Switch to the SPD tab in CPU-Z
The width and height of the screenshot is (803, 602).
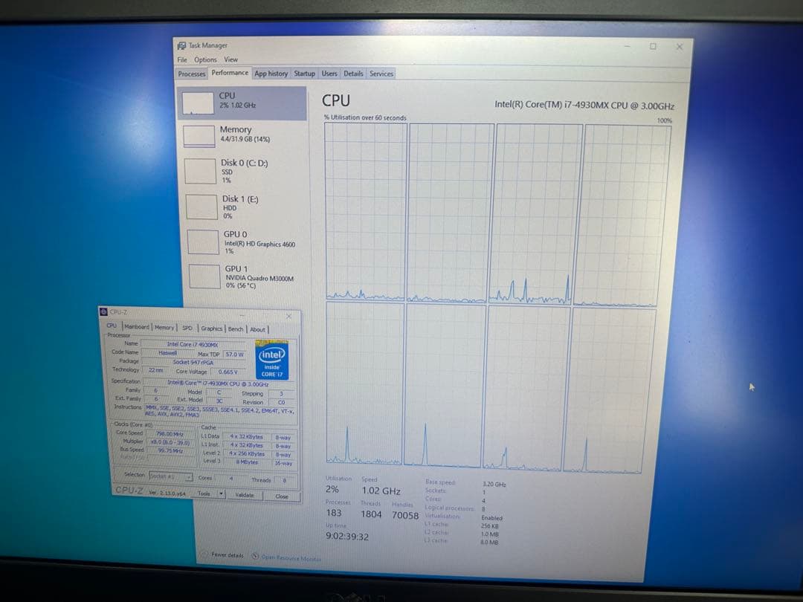187,329
